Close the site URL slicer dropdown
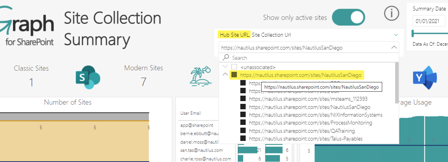The image size is (448, 162). [394, 48]
